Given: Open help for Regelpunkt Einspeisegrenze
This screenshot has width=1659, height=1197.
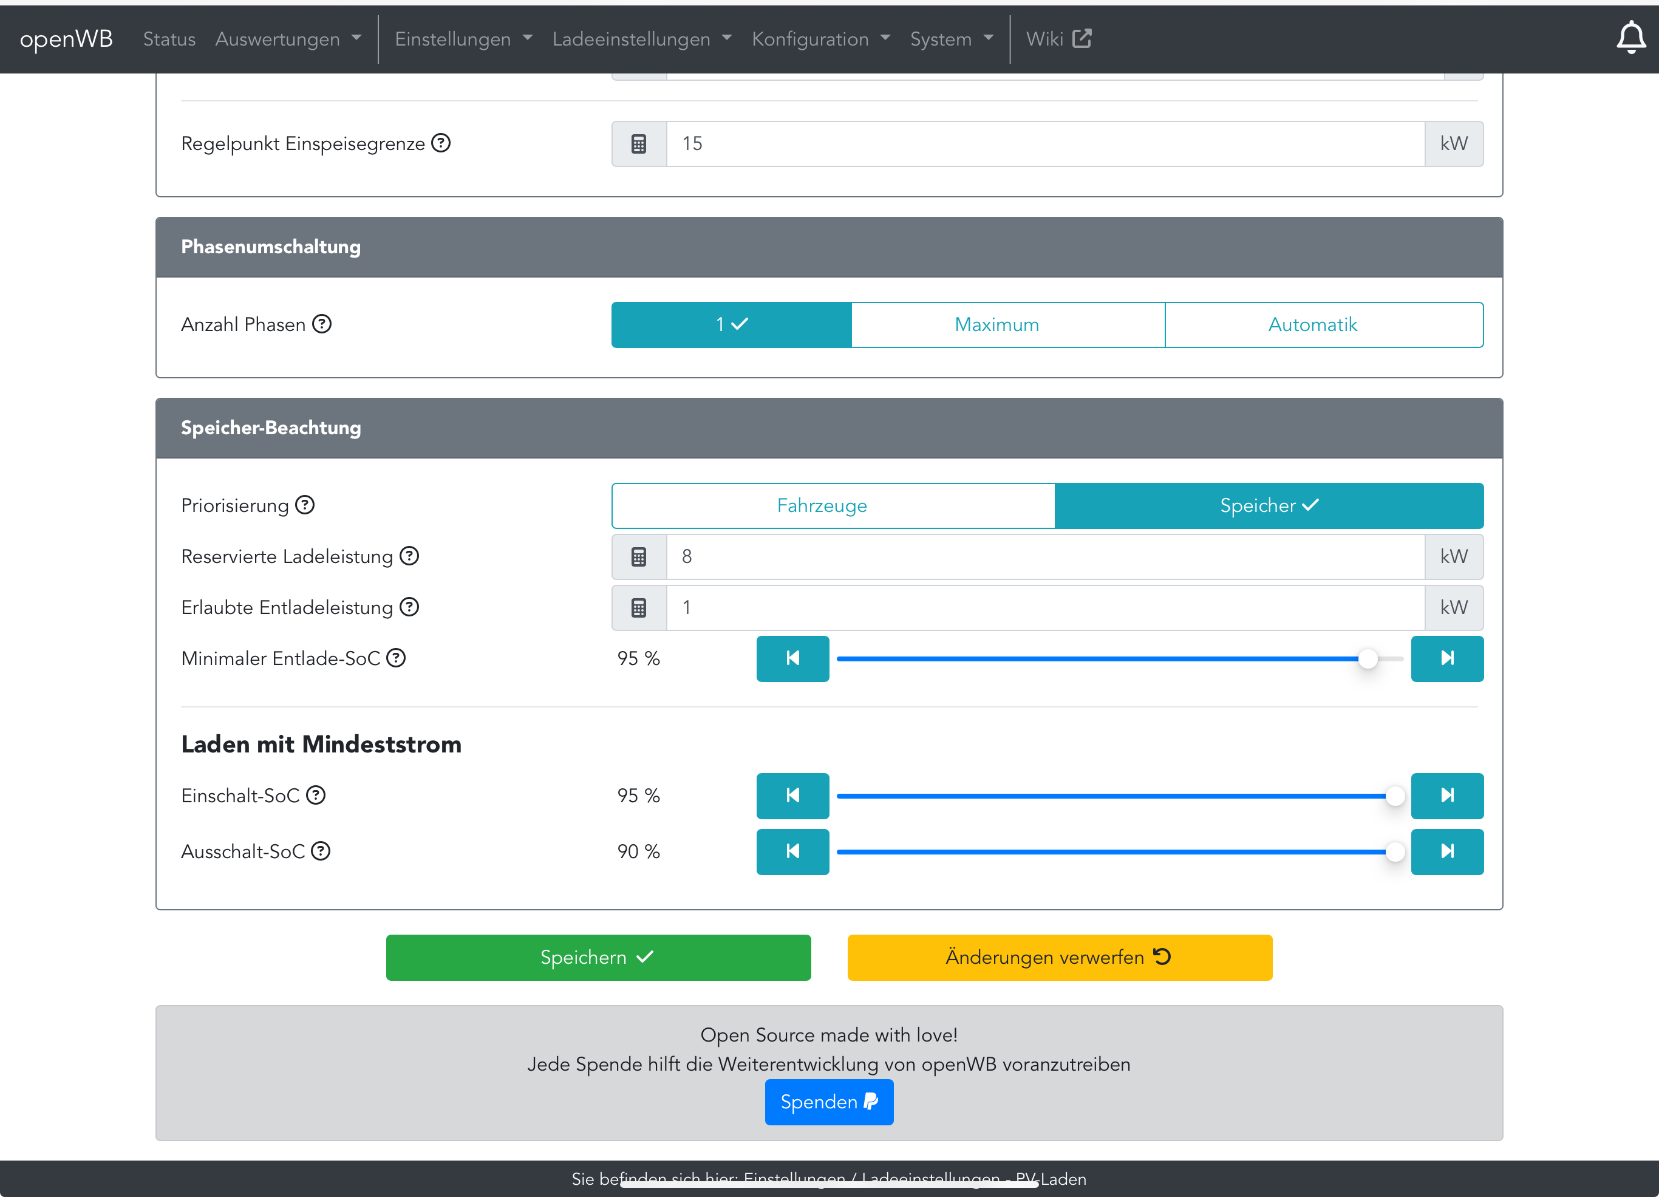Looking at the screenshot, I should coord(441,143).
